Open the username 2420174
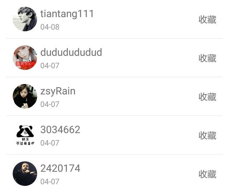 [60, 168]
